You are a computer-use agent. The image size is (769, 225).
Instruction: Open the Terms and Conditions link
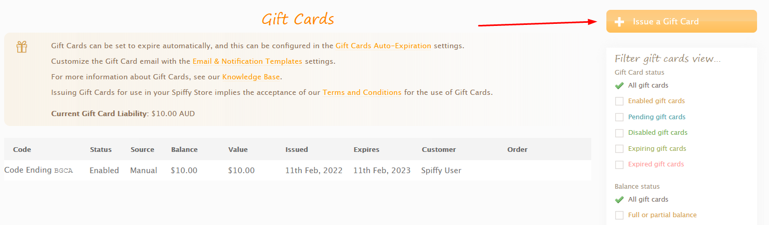(362, 92)
